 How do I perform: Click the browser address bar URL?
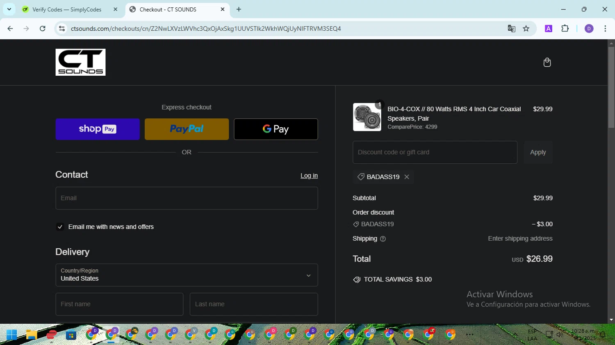tap(206, 29)
